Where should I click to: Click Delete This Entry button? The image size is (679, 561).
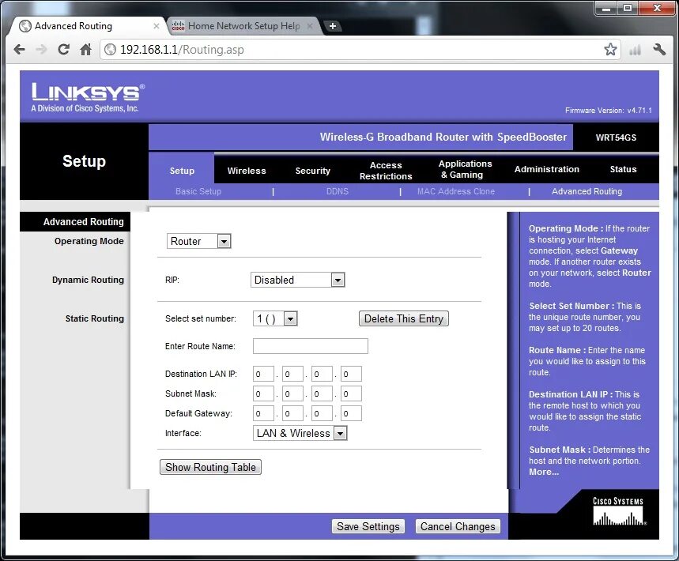(404, 319)
